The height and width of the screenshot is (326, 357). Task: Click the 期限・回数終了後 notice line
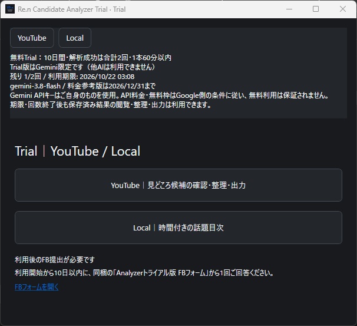point(111,105)
